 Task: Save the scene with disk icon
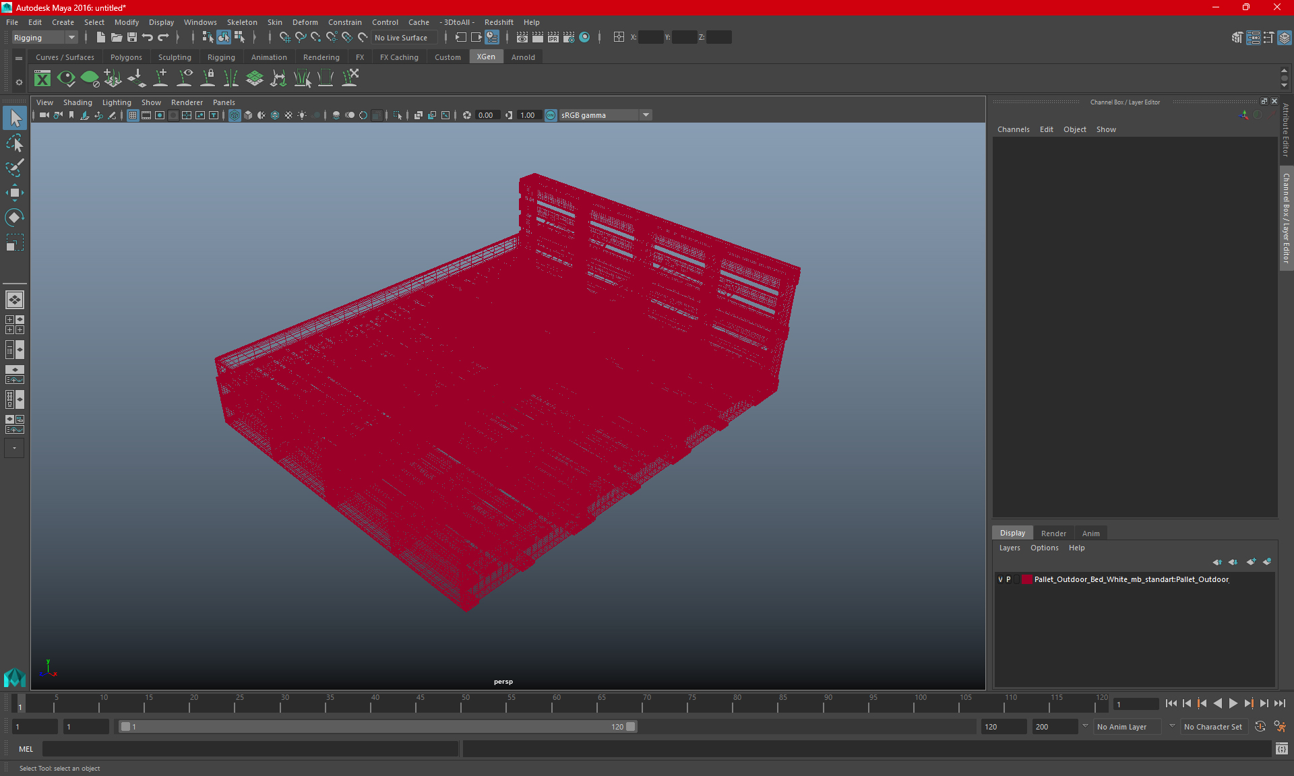pos(132,38)
